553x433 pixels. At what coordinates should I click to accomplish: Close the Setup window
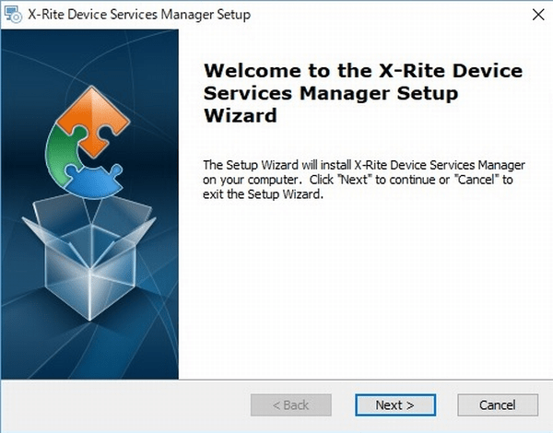coord(535,16)
